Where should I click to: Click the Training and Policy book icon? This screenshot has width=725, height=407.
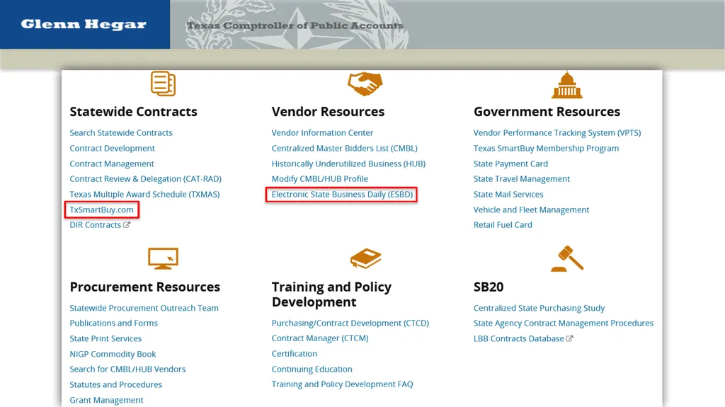(x=365, y=258)
